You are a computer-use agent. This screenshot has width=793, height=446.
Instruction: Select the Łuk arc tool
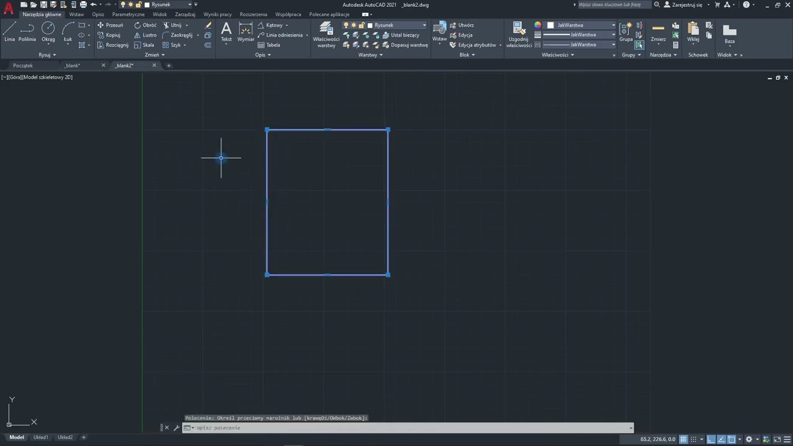68,32
